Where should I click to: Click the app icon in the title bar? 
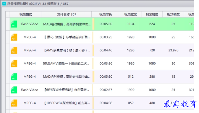pos(4,3)
